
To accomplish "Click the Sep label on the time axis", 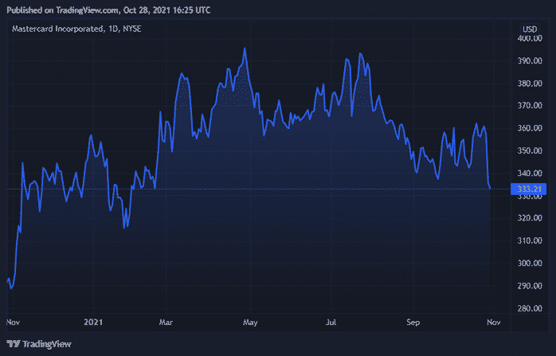I will click(413, 323).
